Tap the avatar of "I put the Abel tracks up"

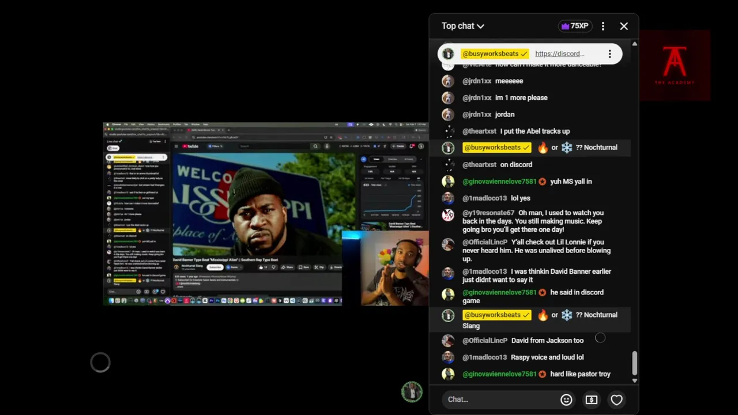(448, 131)
